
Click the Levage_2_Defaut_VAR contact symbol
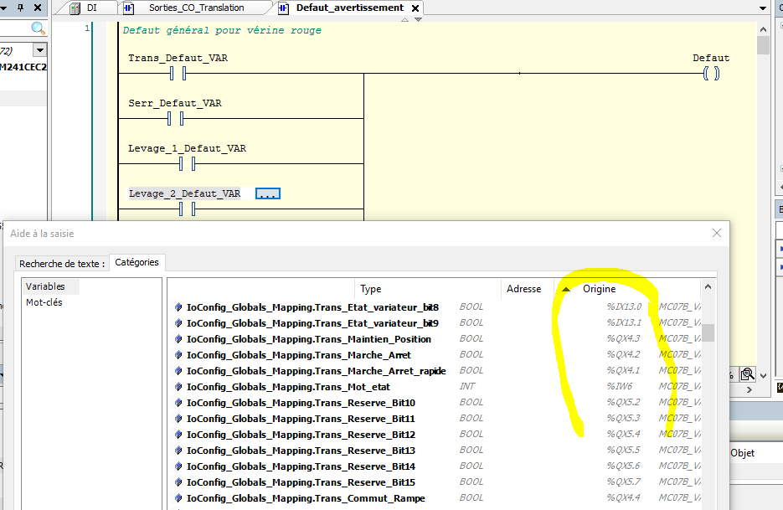[x=188, y=209]
